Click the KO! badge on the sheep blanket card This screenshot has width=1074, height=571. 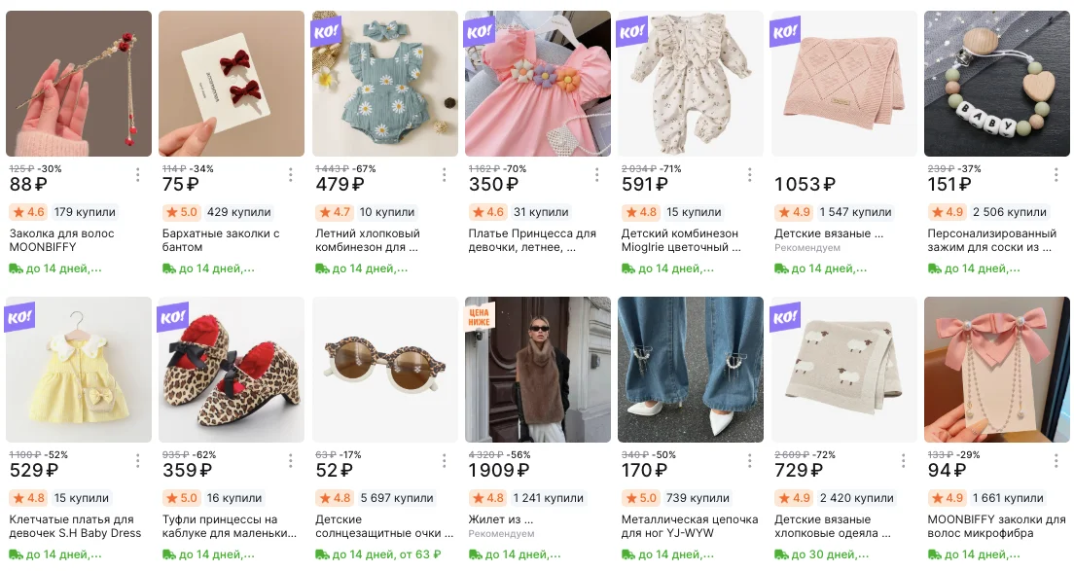785,315
